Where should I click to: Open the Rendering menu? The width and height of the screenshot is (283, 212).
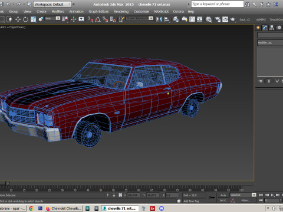point(121,12)
